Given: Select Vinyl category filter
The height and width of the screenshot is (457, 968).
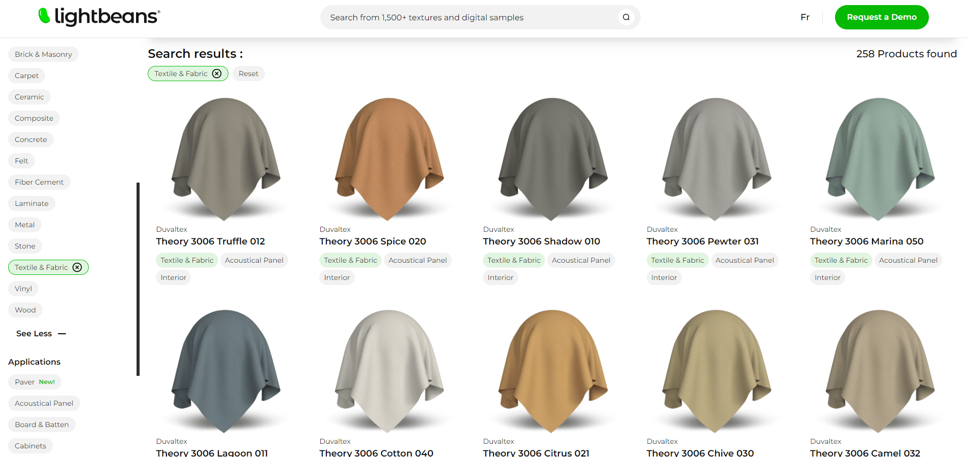Looking at the screenshot, I should coord(23,289).
